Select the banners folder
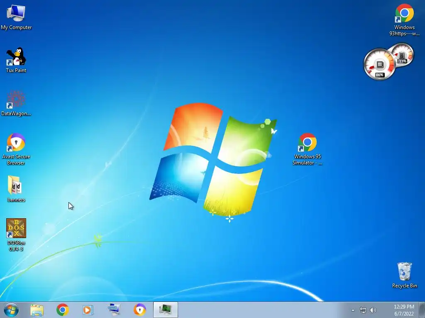The height and width of the screenshot is (318, 425). [16, 189]
